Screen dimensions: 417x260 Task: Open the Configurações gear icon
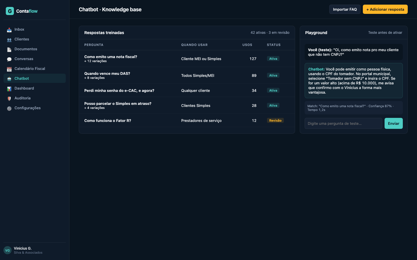(9, 108)
